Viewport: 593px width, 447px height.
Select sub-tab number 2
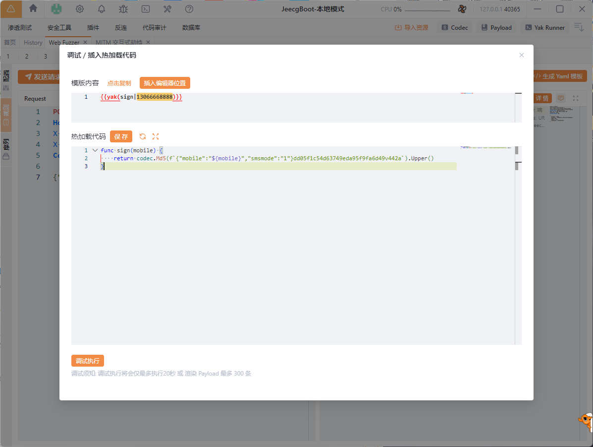(x=26, y=56)
